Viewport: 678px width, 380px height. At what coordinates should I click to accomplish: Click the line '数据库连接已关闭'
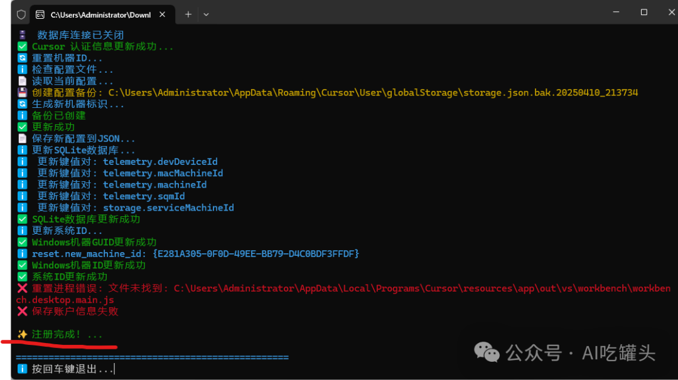point(80,35)
